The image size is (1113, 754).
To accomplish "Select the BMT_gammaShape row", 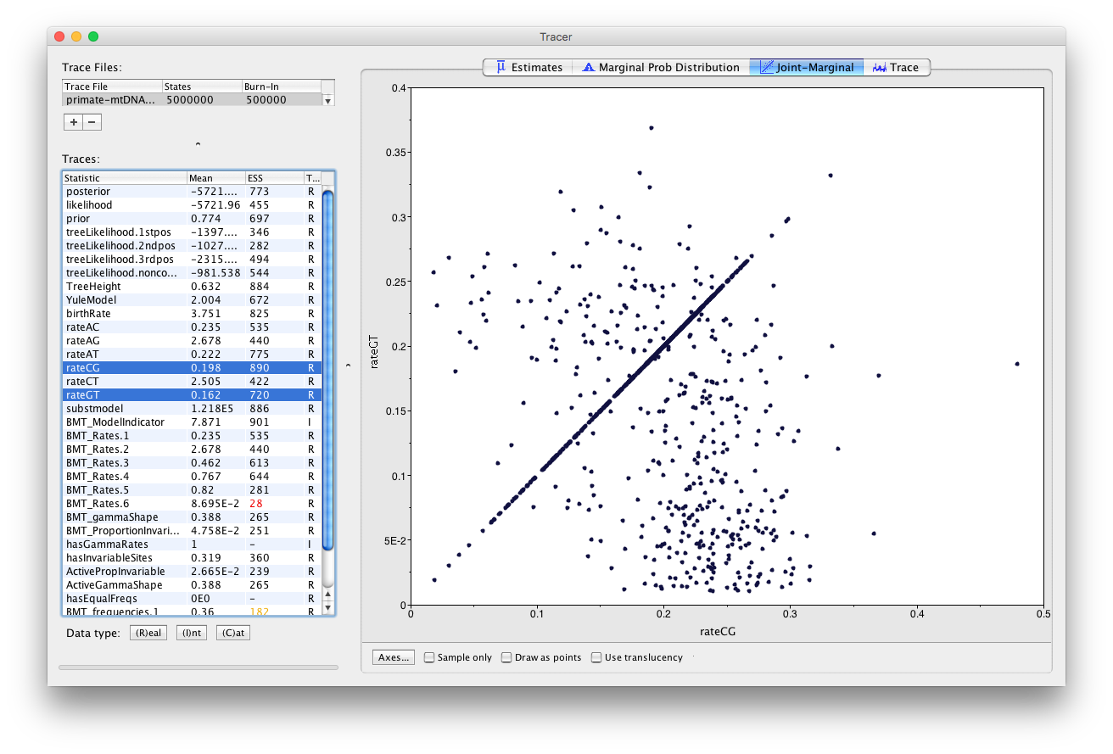I will pos(193,517).
